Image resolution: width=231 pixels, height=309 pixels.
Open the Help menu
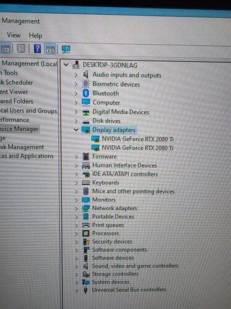pyautogui.click(x=36, y=35)
